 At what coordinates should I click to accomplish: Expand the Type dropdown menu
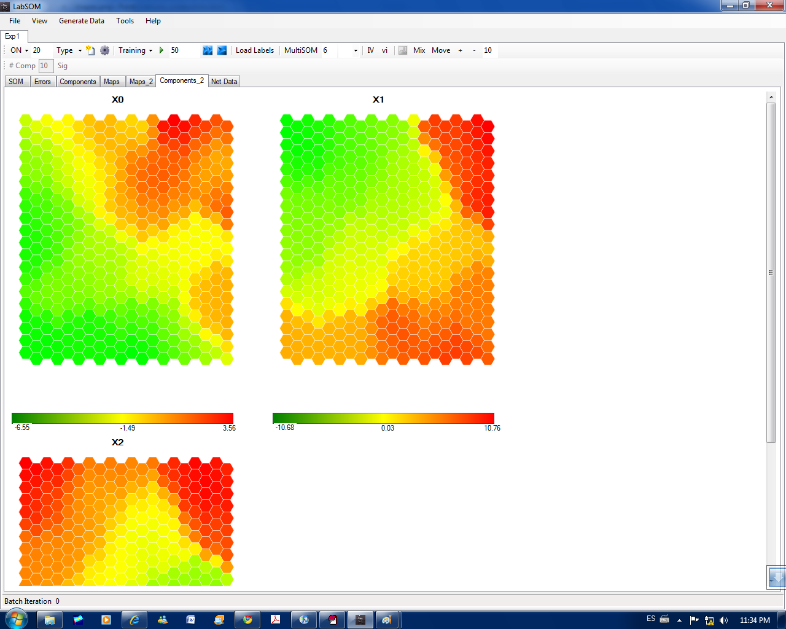69,50
